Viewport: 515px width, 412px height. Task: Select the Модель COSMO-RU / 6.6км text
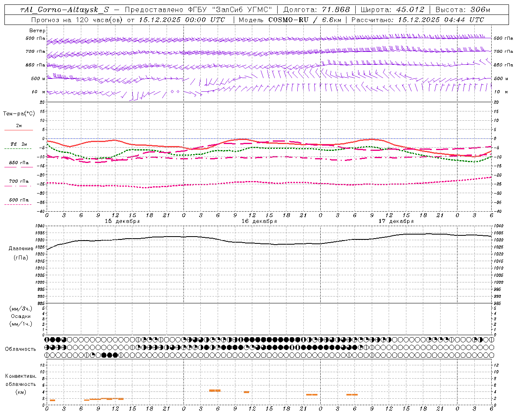pyautogui.click(x=290, y=20)
